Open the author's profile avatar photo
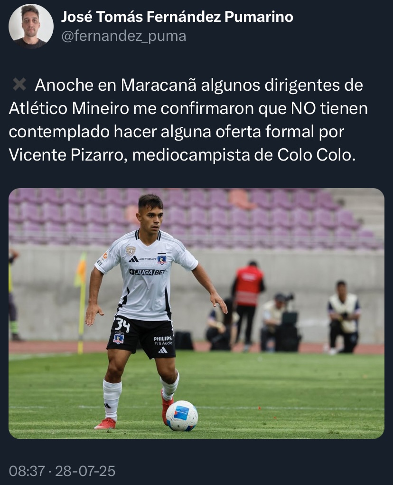 pos(31,26)
